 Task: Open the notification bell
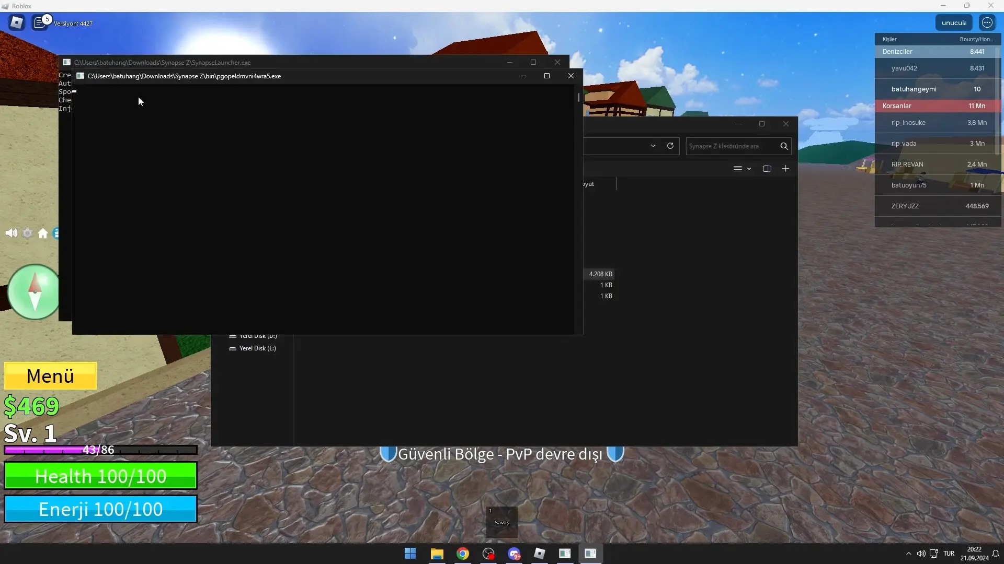click(996, 554)
